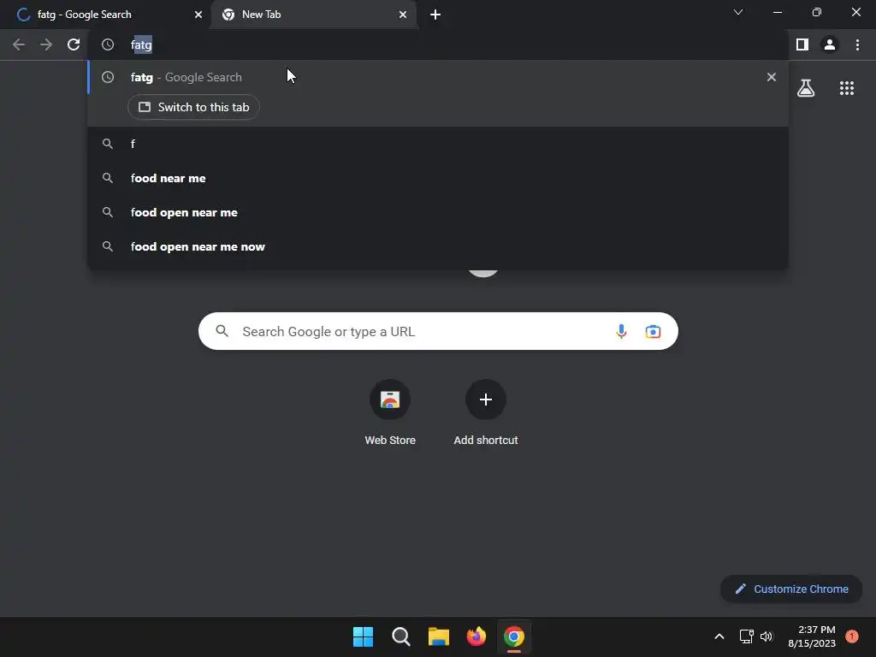Show hidden system tray icons

coord(719,636)
